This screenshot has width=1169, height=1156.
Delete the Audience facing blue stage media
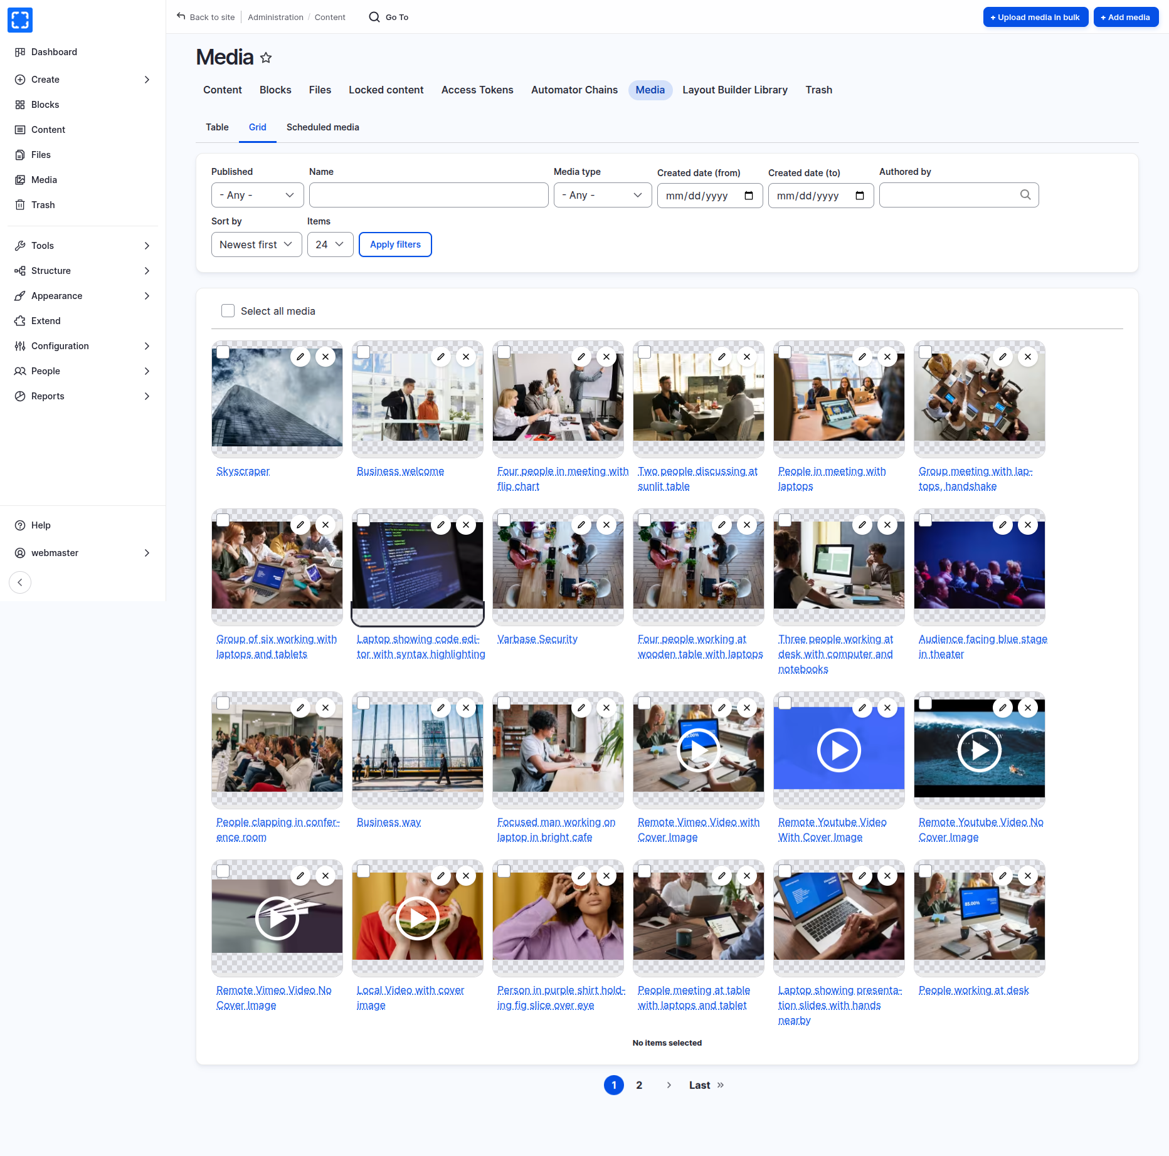(x=1028, y=525)
